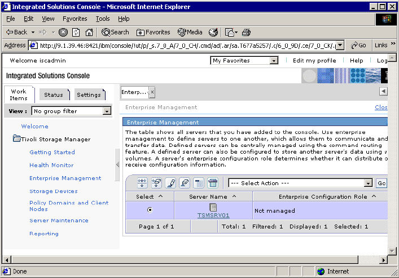
Task: Open the TSMSRV01 server link
Action: pos(213,216)
